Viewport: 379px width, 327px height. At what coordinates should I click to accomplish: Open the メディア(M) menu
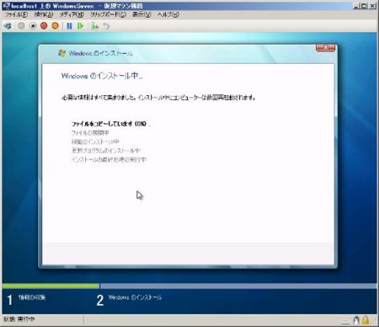coord(72,14)
